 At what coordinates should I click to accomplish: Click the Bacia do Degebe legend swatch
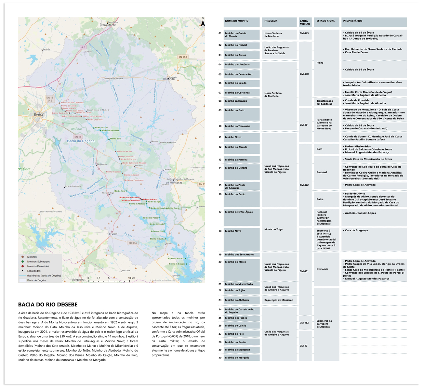(22, 280)
